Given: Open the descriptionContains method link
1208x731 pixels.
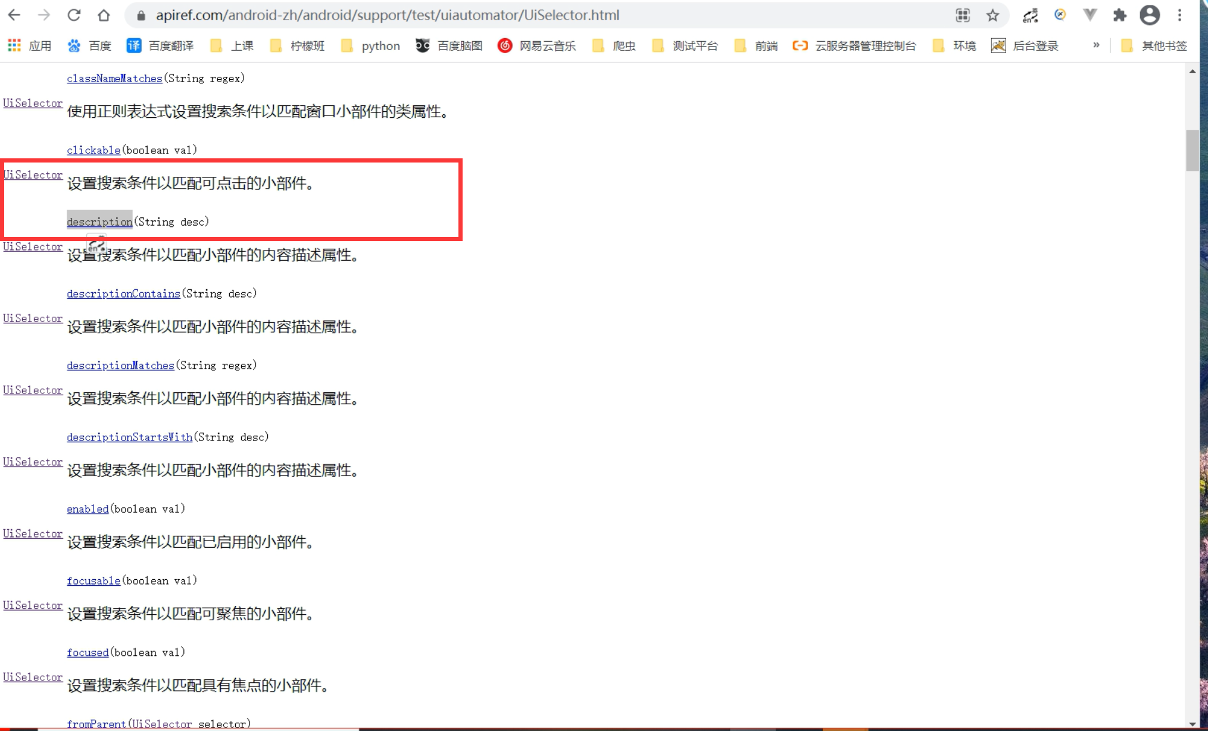Looking at the screenshot, I should (123, 293).
